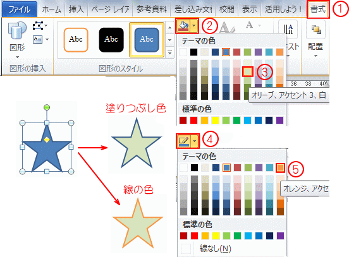
Task: Expand the Shape Fill dropdown arrow
Action: pos(194,26)
